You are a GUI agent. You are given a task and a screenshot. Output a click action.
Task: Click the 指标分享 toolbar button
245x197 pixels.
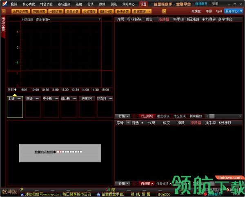click(106, 11)
